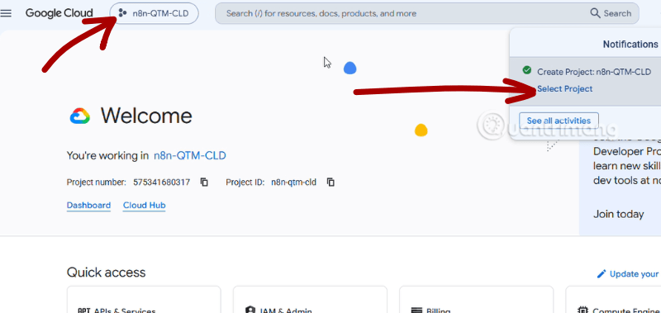Image resolution: width=661 pixels, height=313 pixels.
Task: Open the Dashboard link
Action: [x=88, y=206]
